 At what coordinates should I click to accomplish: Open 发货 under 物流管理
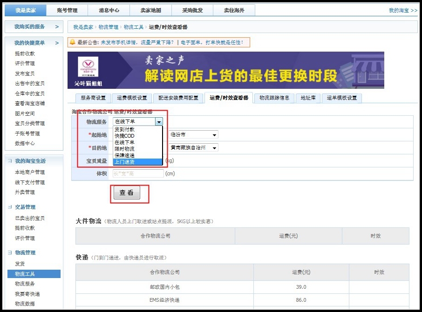coord(20,264)
